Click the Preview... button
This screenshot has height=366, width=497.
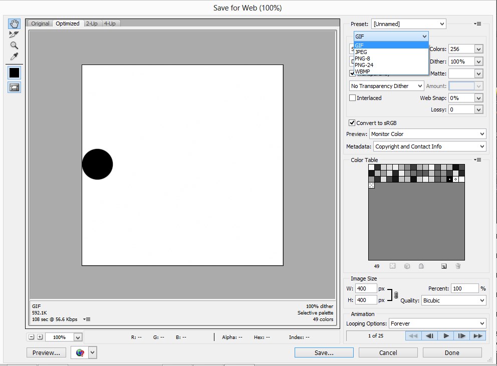pos(46,352)
